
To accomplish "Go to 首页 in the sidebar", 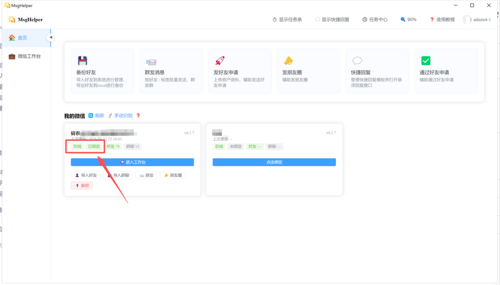I will (22, 38).
